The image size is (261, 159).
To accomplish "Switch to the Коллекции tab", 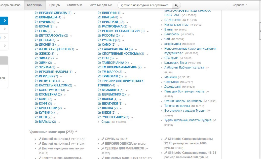I will [35, 5].
